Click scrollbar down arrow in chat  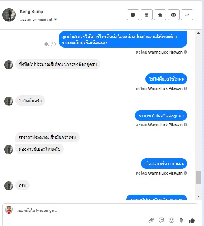click(198, 196)
